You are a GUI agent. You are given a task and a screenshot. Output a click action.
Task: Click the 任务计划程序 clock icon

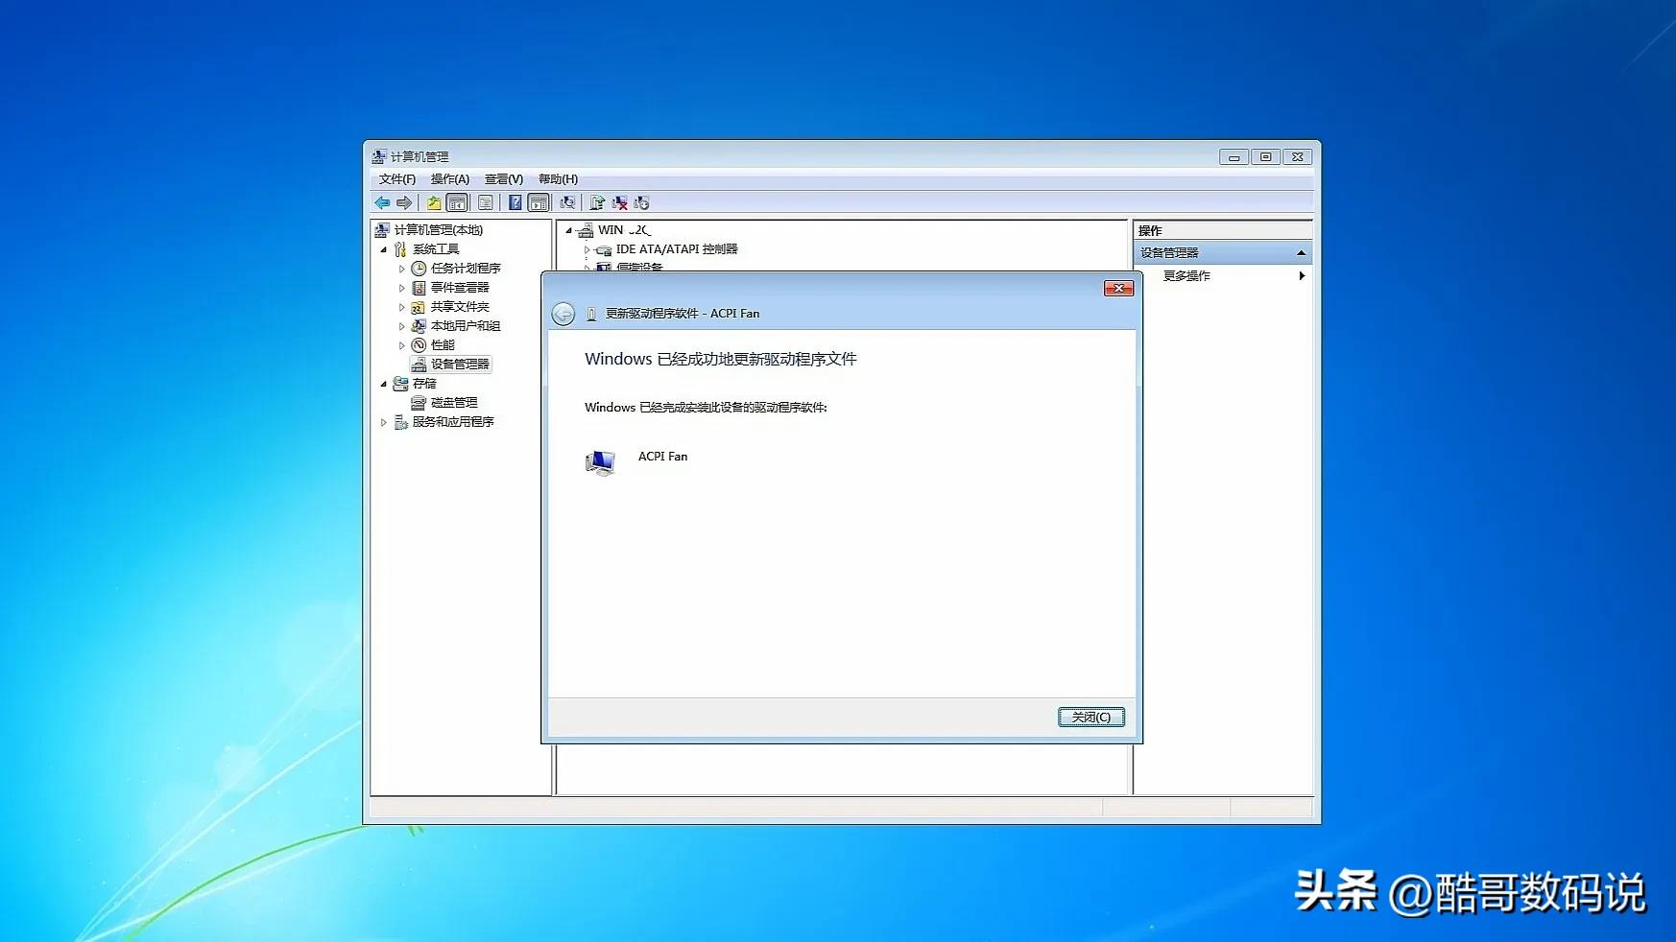tap(419, 269)
